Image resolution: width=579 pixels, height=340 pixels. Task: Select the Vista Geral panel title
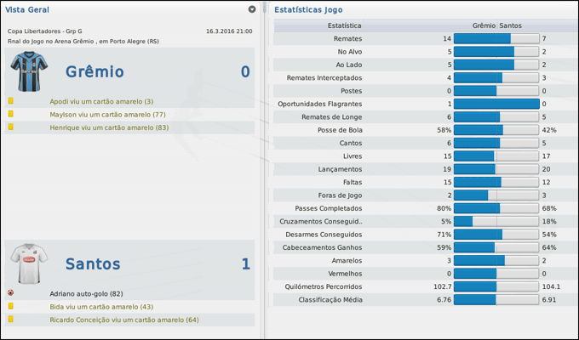click(x=27, y=9)
